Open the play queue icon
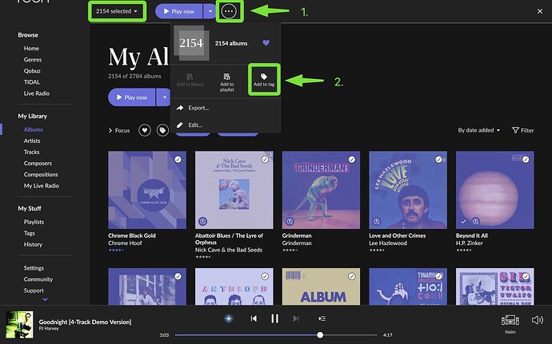The width and height of the screenshot is (552, 344). pyautogui.click(x=322, y=318)
